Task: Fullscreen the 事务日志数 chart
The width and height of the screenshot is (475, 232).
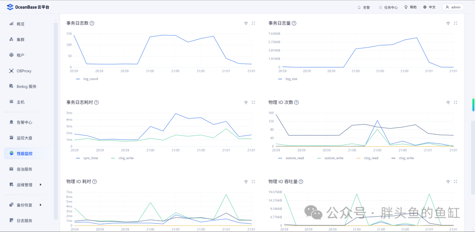Action: point(253,23)
